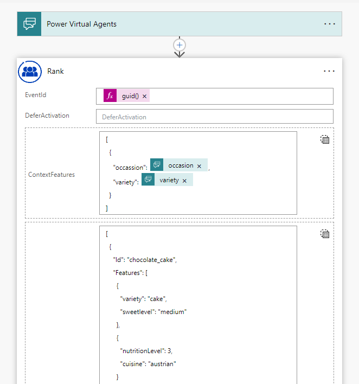Click the occasion token icon
This screenshot has height=384, width=359.
(x=157, y=165)
